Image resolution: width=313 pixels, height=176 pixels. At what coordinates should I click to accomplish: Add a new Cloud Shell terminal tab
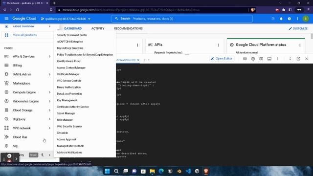point(145,60)
